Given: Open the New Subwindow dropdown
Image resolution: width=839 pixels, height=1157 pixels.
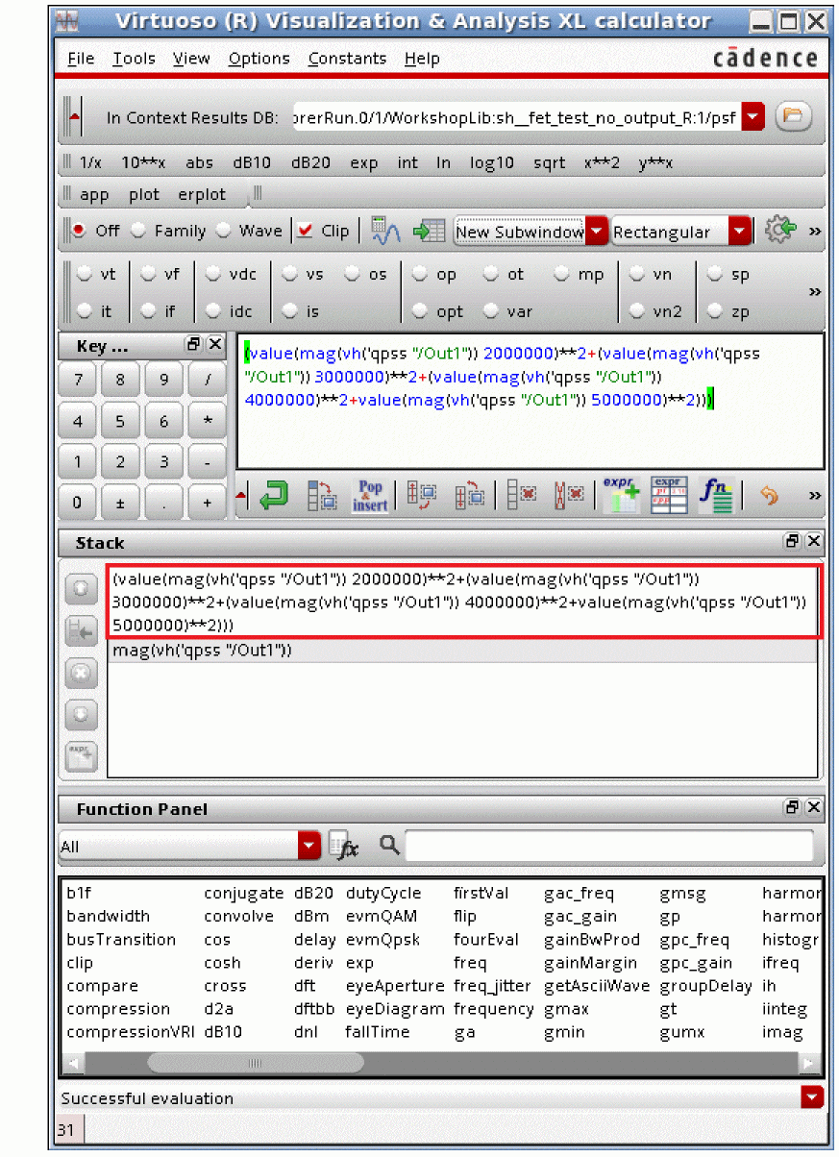Looking at the screenshot, I should 597,232.
